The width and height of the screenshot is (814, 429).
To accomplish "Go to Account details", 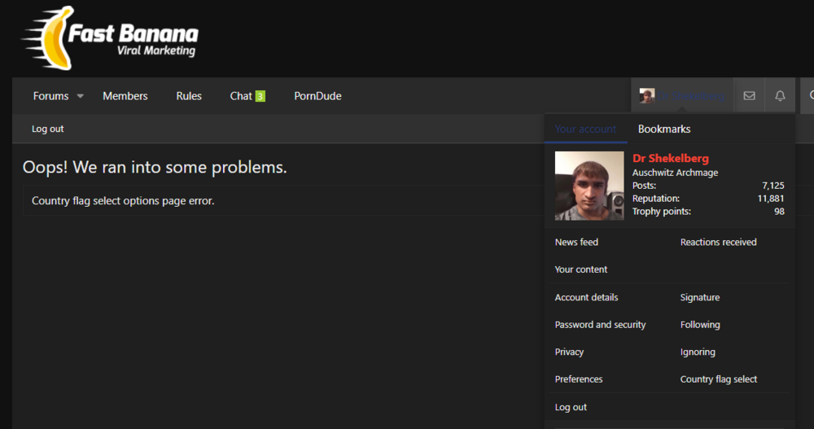I will click(x=586, y=297).
